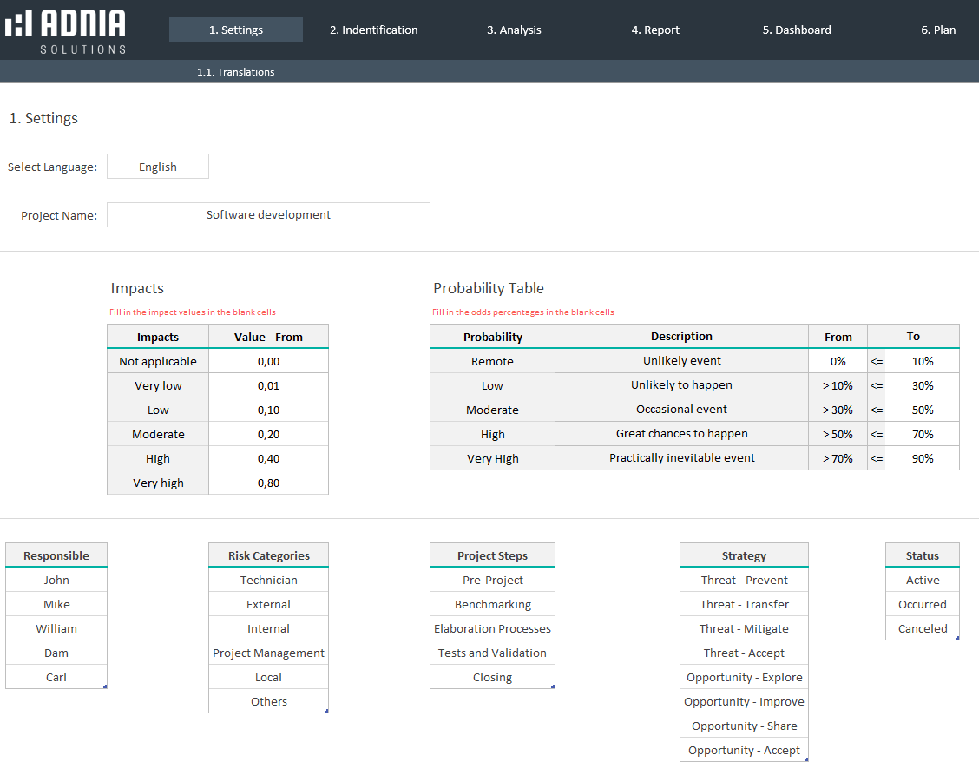Click the Very High probability To value 90%
This screenshot has height=775, width=979.
922,458
